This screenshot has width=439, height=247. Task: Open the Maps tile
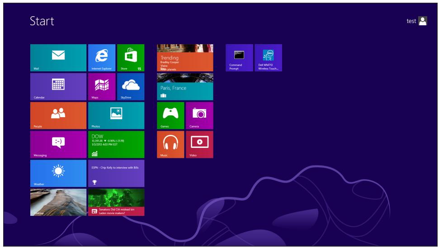[102, 87]
